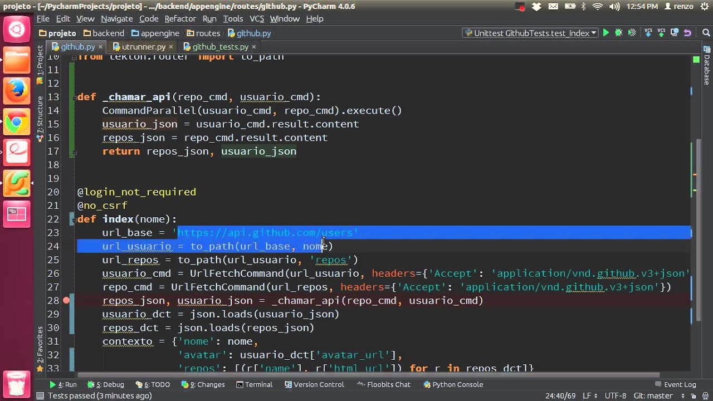Click the Dropbox indicator in the top panel
Viewport: 713px width, 401px height.
coord(536,7)
